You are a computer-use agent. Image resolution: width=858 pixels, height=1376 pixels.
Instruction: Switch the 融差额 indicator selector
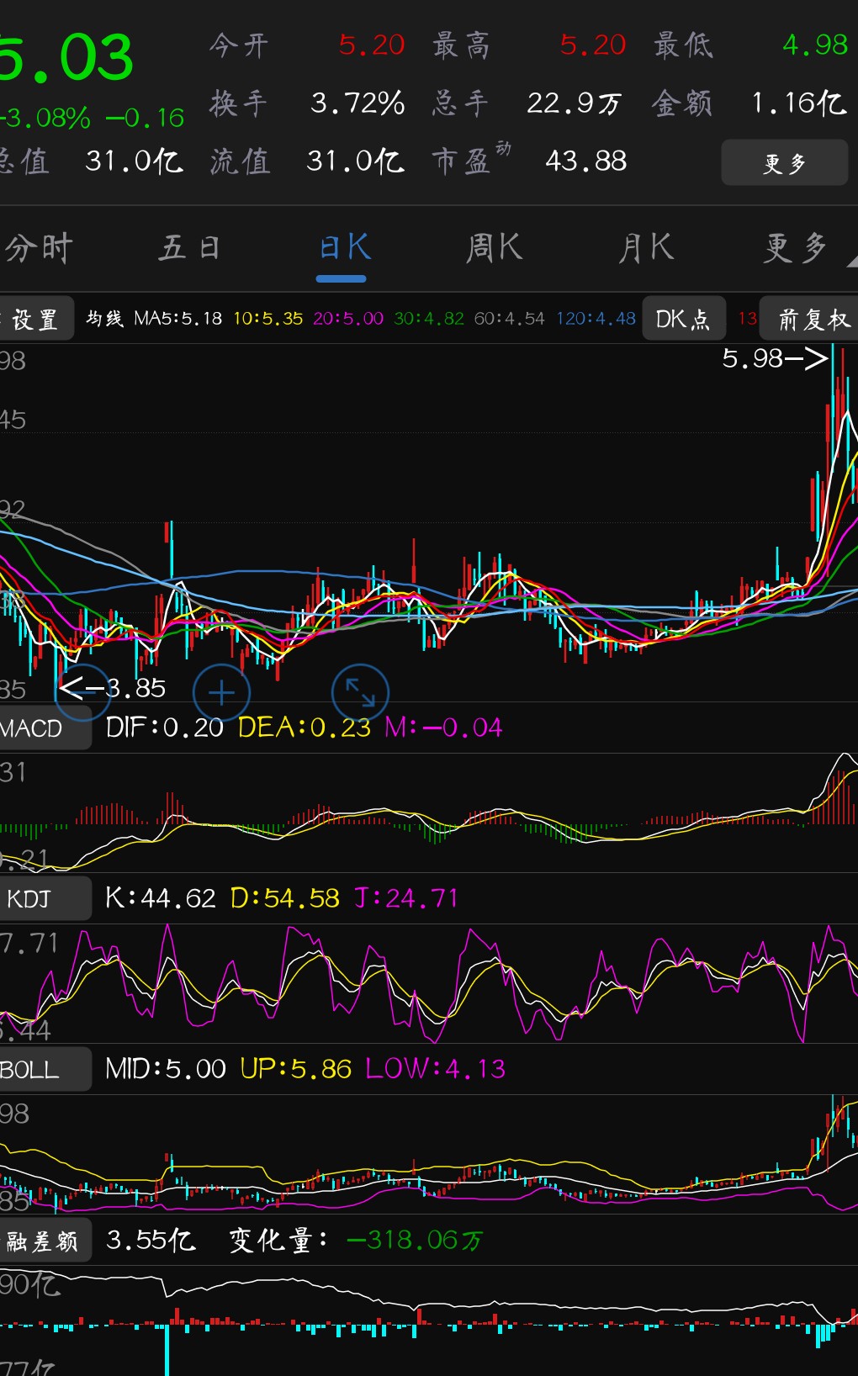coord(44,1241)
